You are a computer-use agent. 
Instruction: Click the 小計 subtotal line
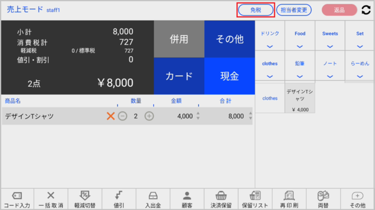point(75,31)
